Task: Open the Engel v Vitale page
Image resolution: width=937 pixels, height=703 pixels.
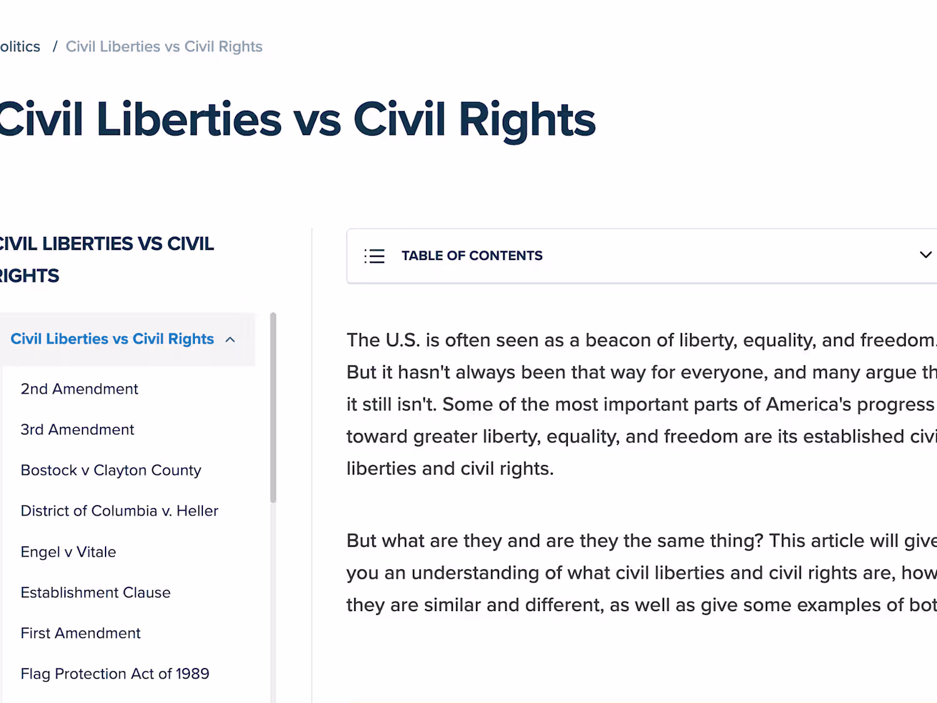Action: [x=68, y=552]
